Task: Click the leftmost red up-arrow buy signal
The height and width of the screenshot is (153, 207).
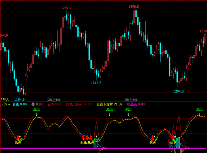Action: 18,137
